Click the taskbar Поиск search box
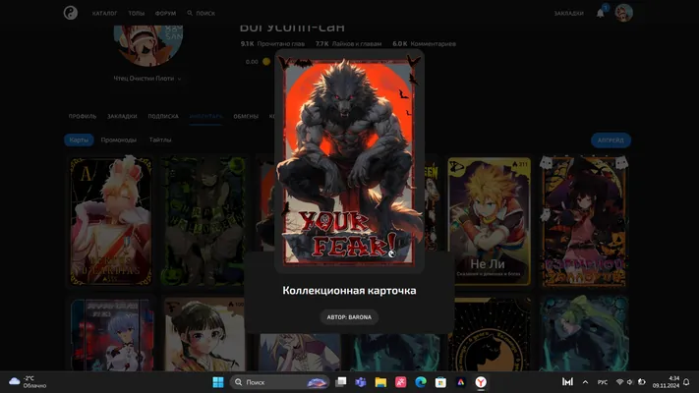 [279, 382]
